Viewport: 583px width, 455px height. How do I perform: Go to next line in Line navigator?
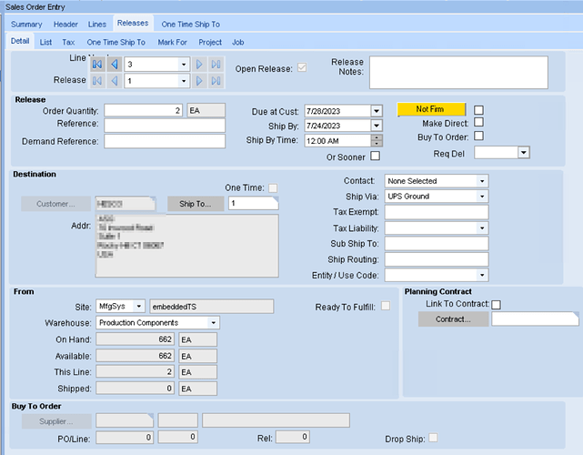[x=199, y=65]
